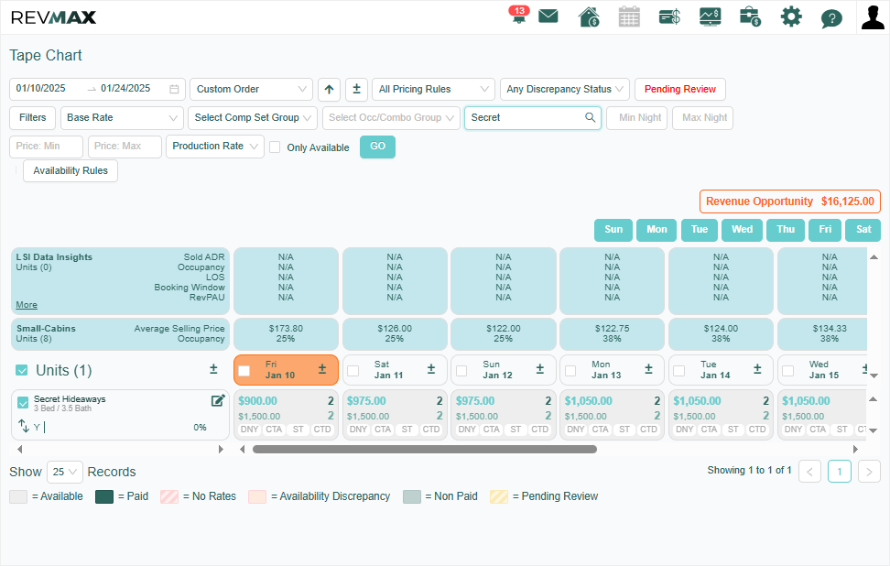Screen dimensions: 890x566
Task: Open notifications bell with 13 badge
Action: pyautogui.click(x=518, y=16)
